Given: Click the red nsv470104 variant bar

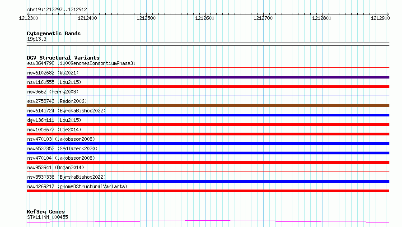Looking at the screenshot, I should (208, 162).
